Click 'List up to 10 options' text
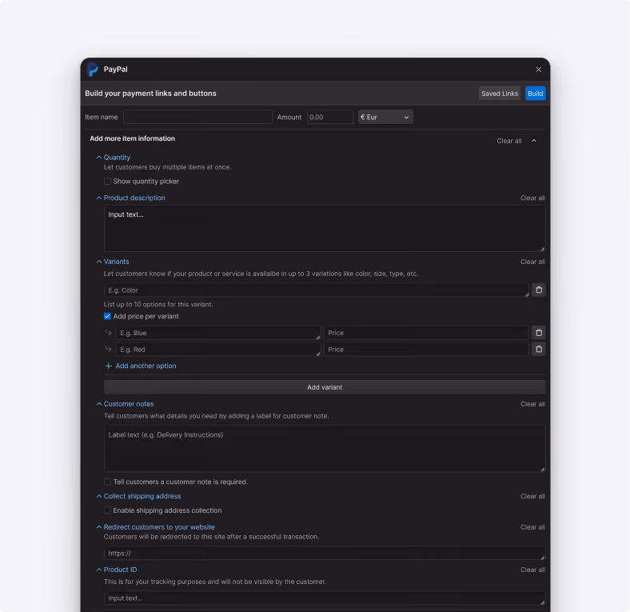 pyautogui.click(x=158, y=304)
